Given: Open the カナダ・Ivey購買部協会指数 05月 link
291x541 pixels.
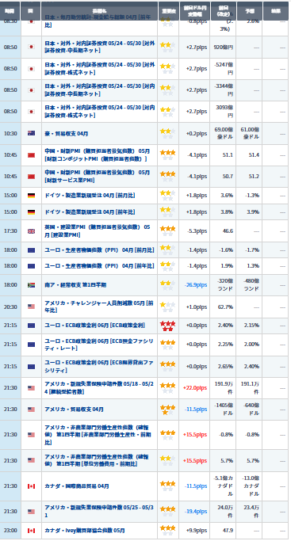Looking at the screenshot, I should pyautogui.click(x=85, y=531).
